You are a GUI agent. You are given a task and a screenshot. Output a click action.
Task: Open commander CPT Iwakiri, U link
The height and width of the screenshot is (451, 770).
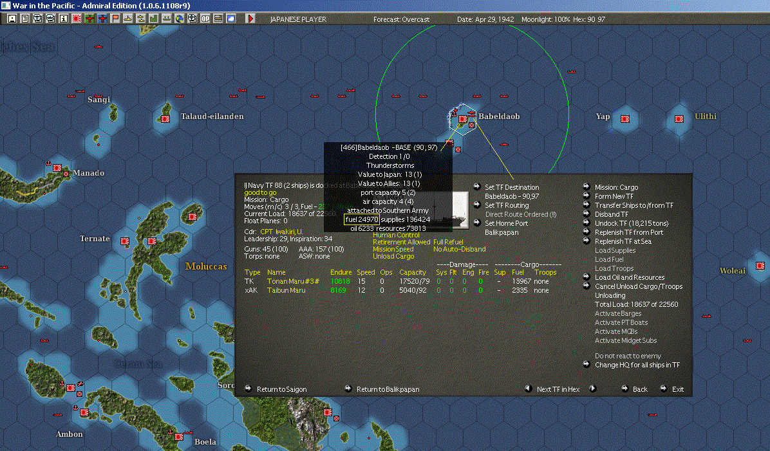(281, 232)
